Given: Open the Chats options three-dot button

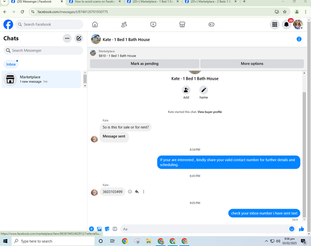Looking at the screenshot, I should 67,39.
